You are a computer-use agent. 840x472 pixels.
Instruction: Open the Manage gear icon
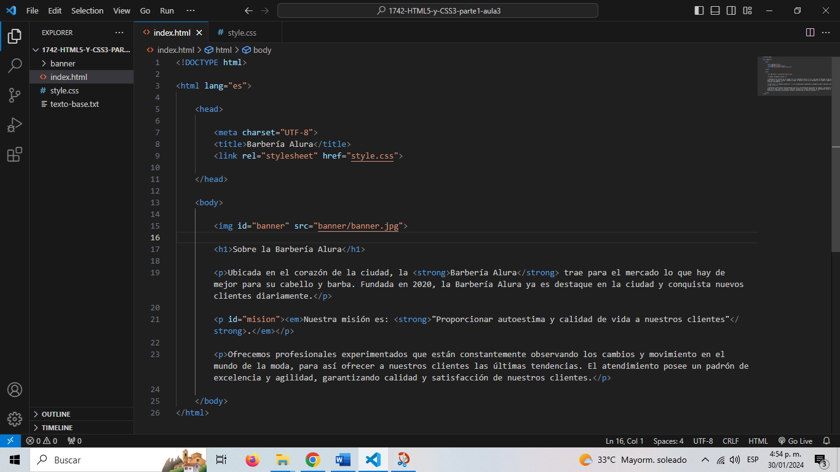click(x=15, y=419)
